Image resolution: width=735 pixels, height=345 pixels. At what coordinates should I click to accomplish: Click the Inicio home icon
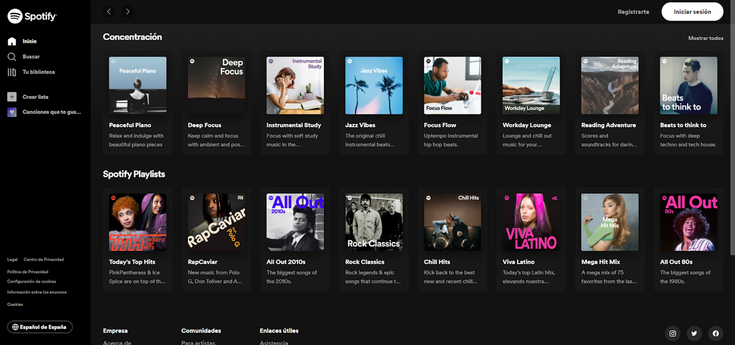[12, 42]
